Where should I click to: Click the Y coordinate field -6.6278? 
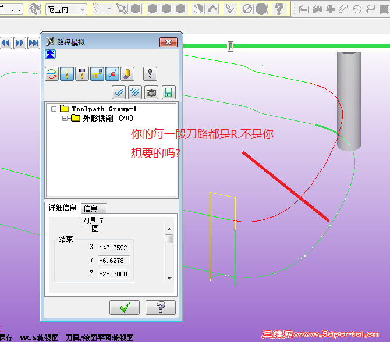(114, 261)
